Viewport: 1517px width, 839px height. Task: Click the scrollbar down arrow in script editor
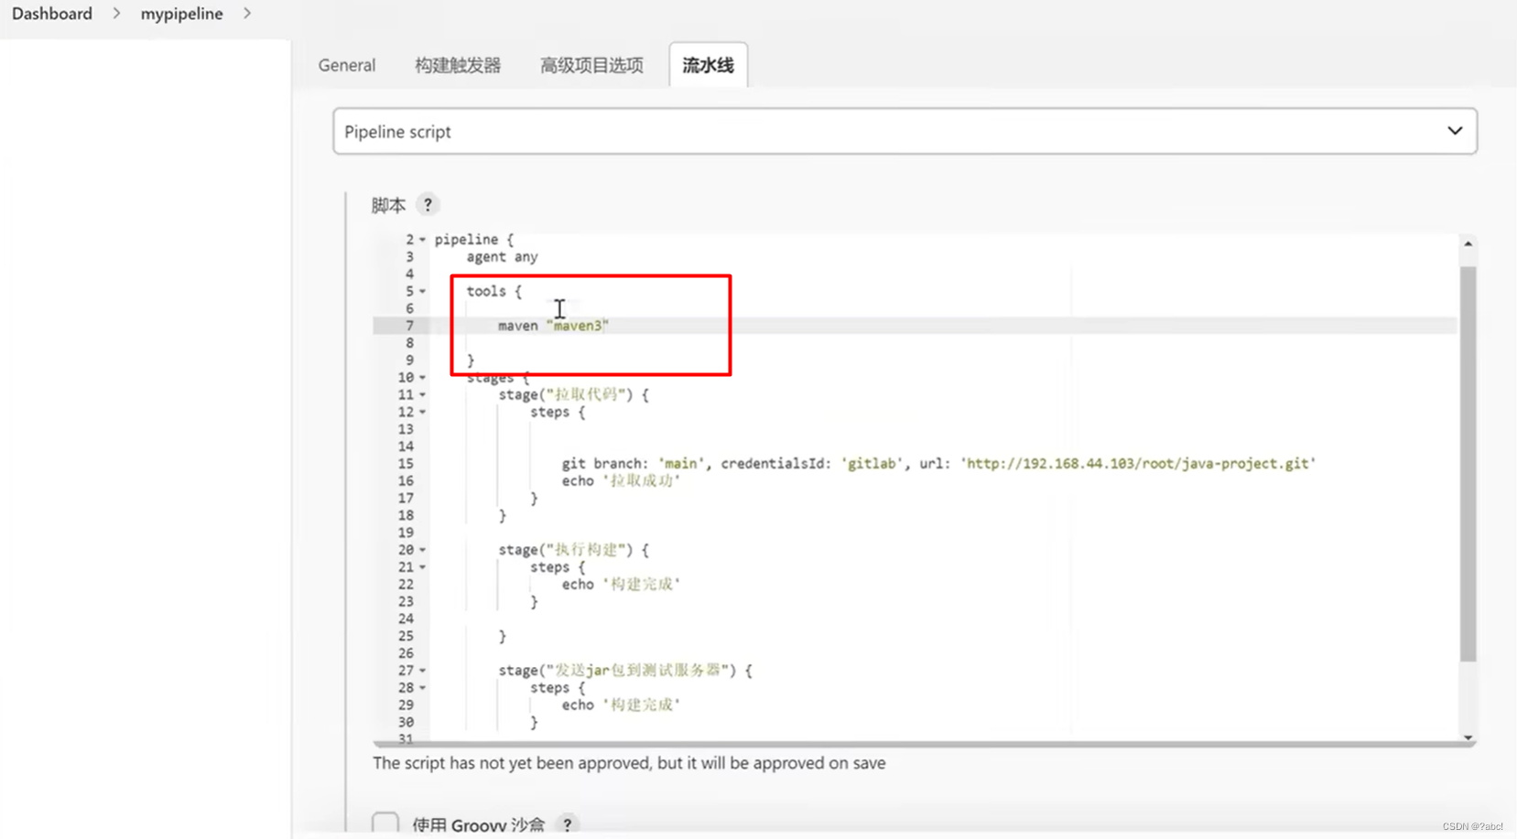tap(1468, 737)
